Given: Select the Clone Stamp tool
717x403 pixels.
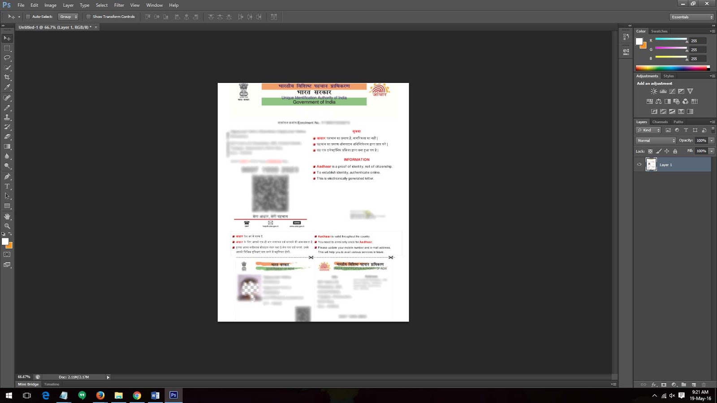Looking at the screenshot, I should click(7, 117).
